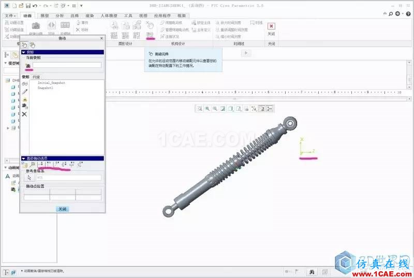Screen dimensions: 414x278
Task: Click the red X close icon on ribbon
Action: point(271,26)
